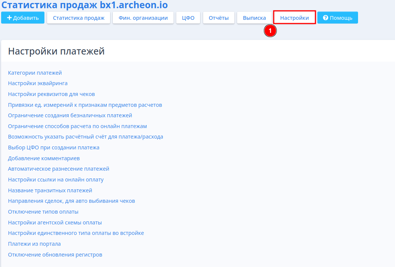Click the Добавить button with plus icon
The height and width of the screenshot is (267, 395).
pyautogui.click(x=23, y=18)
